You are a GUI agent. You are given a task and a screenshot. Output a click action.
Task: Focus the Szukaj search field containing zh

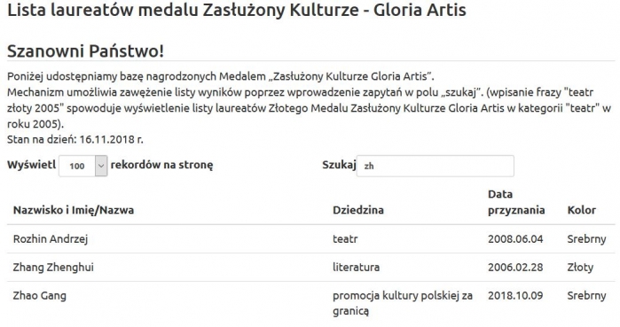[436, 166]
